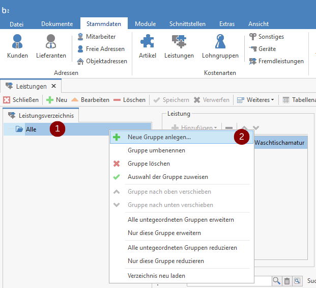The width and height of the screenshot is (316, 288).
Task: Choose Neue Gruppe anlegen from context menu
Action: (x=159, y=137)
